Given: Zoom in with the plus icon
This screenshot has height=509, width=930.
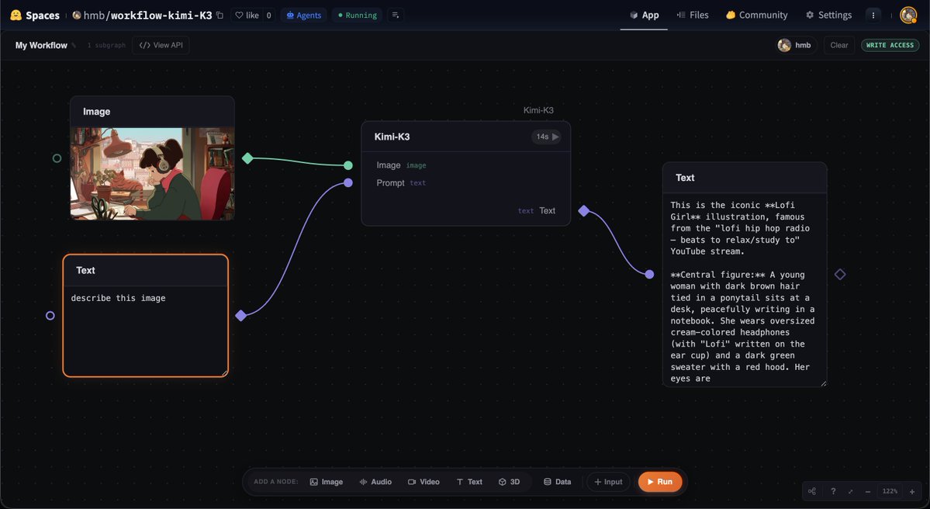Looking at the screenshot, I should [911, 491].
